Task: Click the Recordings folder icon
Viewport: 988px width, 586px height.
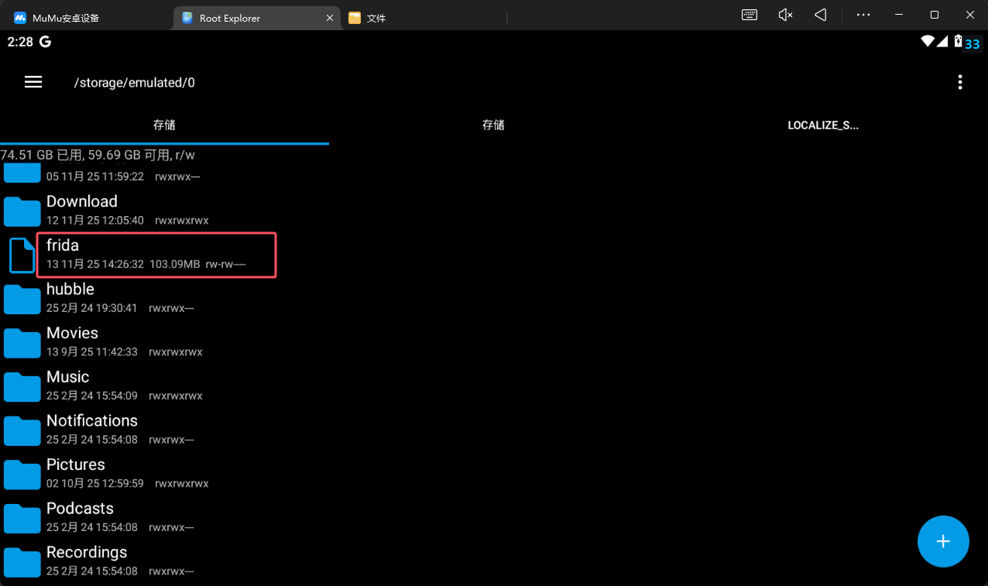Action: coord(22,561)
